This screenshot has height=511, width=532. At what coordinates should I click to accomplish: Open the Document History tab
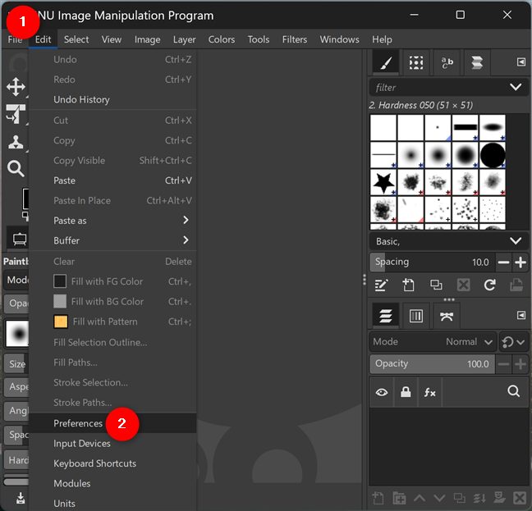(477, 62)
